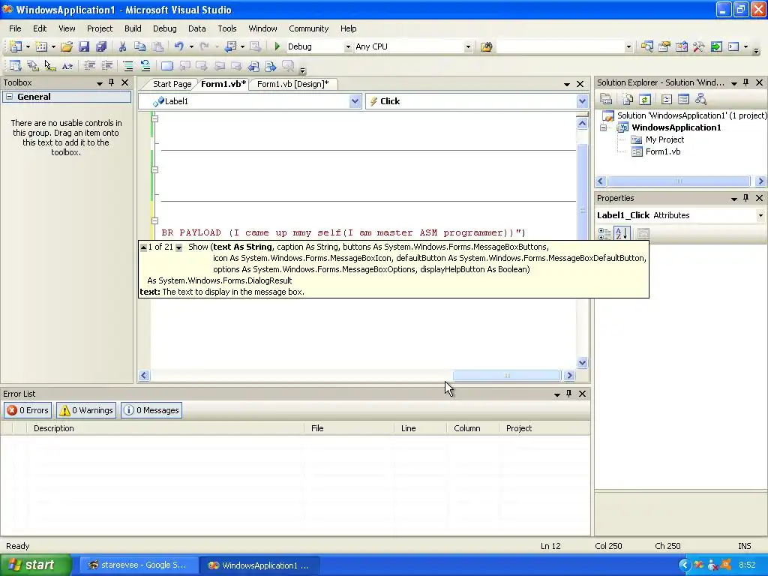Toggle a bookmark on the current line
Image resolution: width=768 pixels, height=576 pixels.
click(167, 66)
